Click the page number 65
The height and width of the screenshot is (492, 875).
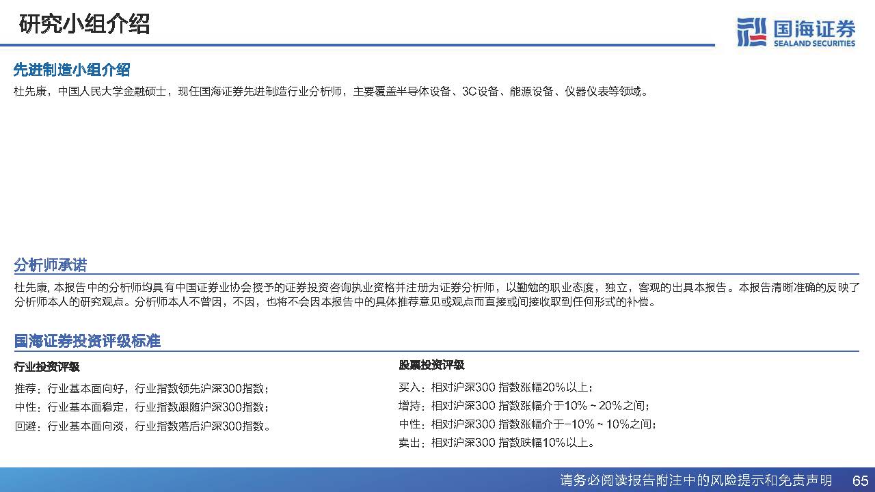tap(860, 480)
